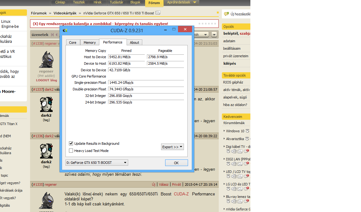Click first icon under DIGI LAN topic
The image size is (361, 212).
pos(228,164)
